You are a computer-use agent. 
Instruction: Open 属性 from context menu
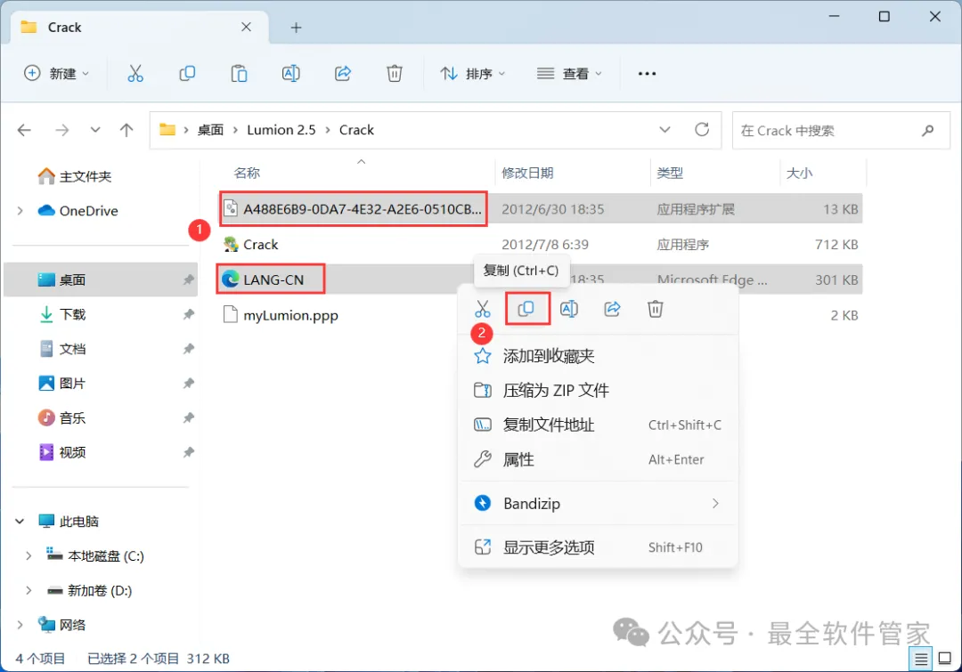(599, 459)
